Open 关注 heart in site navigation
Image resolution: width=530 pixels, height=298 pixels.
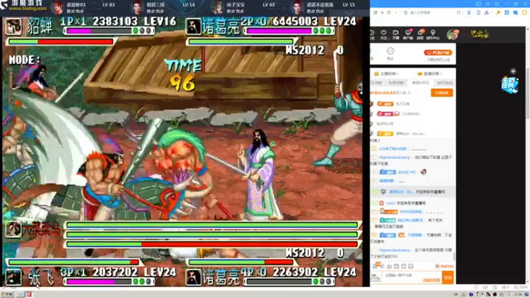coord(384,34)
